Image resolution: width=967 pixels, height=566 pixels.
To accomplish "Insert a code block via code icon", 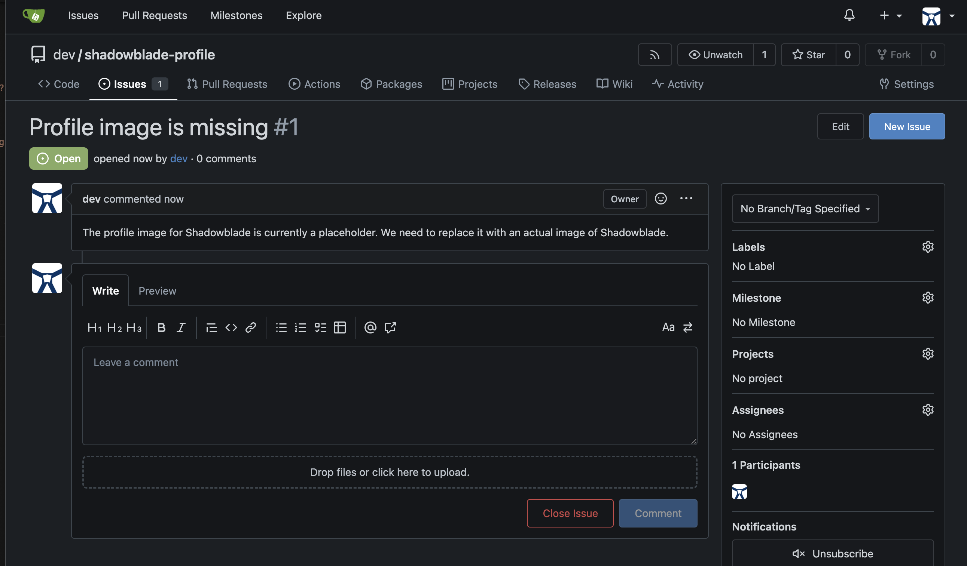I will (x=231, y=327).
